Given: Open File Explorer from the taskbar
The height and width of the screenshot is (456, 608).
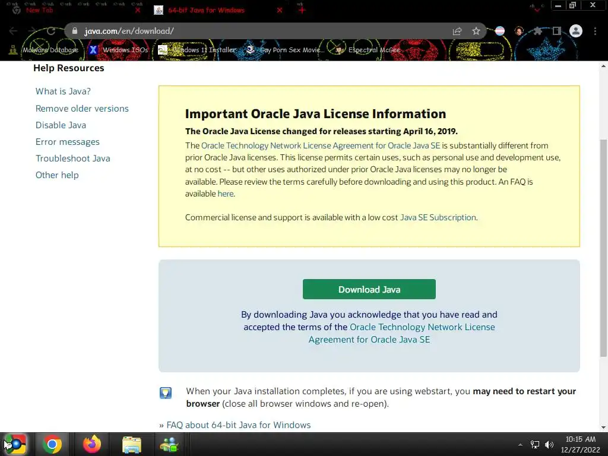Looking at the screenshot, I should click(x=132, y=444).
